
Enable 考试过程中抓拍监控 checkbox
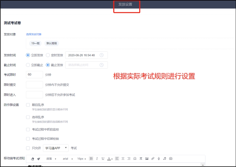tap(28, 129)
